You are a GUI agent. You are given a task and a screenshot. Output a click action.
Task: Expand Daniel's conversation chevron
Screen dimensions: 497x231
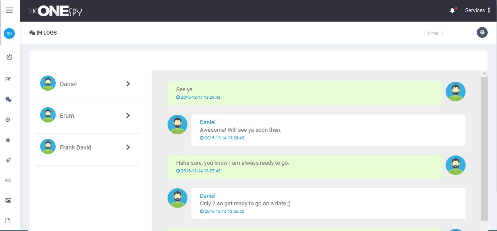coord(128,84)
